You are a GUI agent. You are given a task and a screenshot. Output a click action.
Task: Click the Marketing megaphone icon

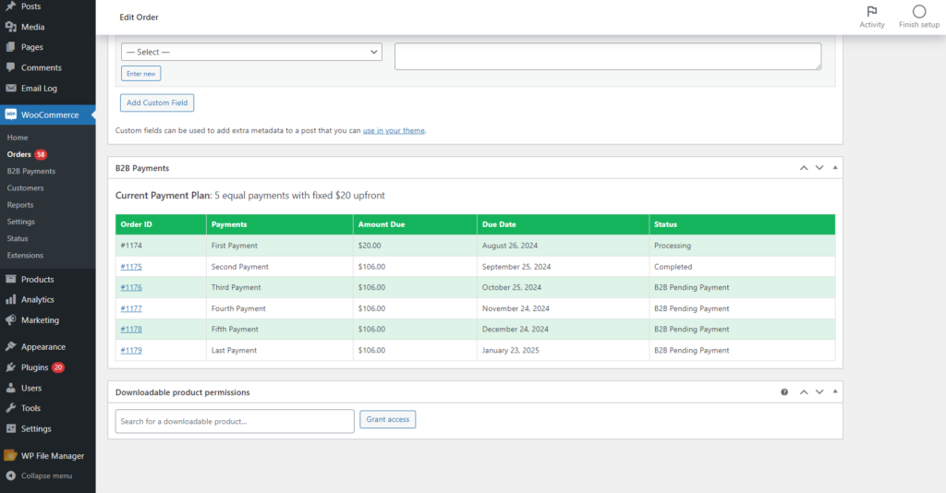tap(11, 320)
